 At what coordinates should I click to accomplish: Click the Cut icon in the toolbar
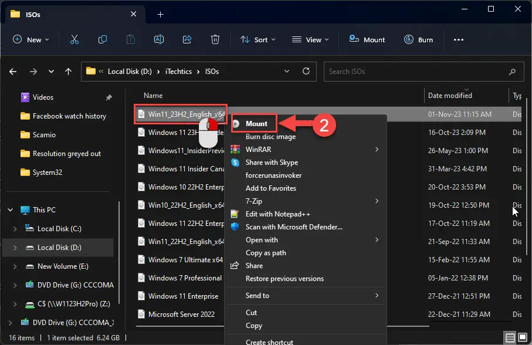pos(74,39)
